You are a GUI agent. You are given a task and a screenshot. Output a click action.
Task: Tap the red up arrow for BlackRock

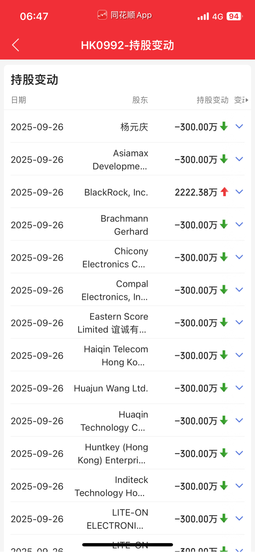point(224,192)
